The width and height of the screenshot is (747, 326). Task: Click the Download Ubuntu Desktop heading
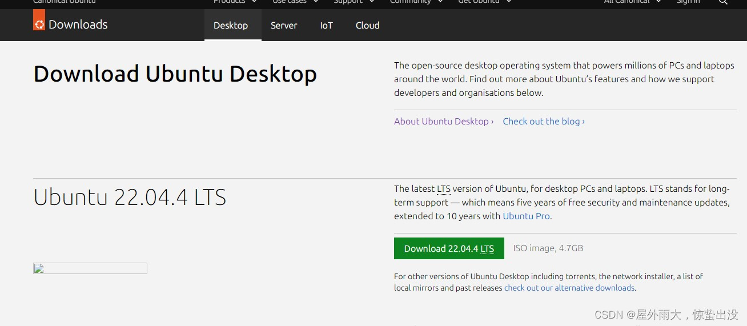(175, 74)
